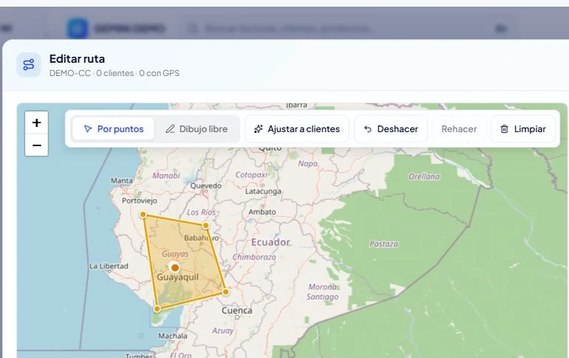
Task: Click the trash icon on Limpiar
Action: 505,128
